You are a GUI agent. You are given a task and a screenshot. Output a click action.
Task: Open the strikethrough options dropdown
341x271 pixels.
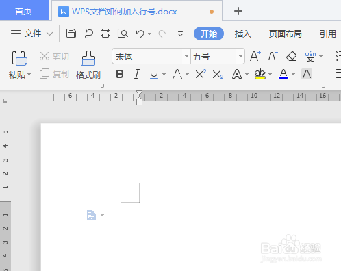coord(188,74)
